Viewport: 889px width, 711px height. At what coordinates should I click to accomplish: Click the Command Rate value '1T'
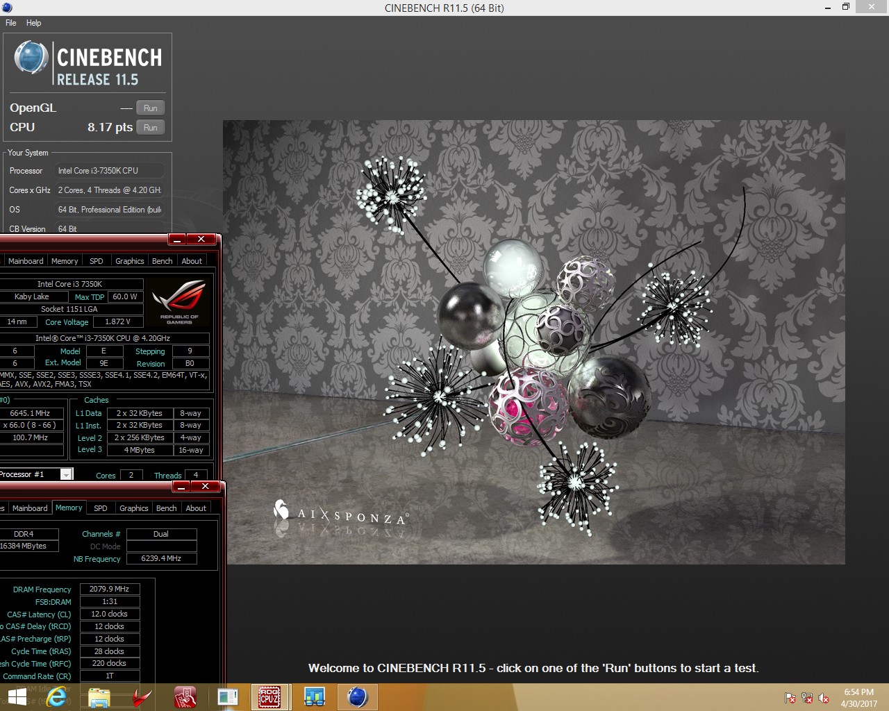coord(110,676)
